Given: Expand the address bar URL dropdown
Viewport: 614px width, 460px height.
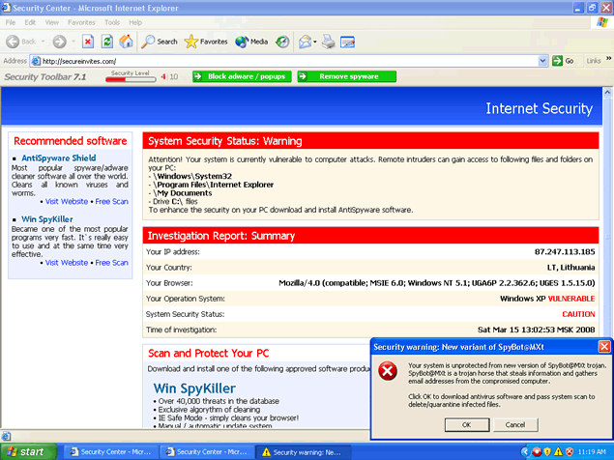Looking at the screenshot, I should pos(543,60).
